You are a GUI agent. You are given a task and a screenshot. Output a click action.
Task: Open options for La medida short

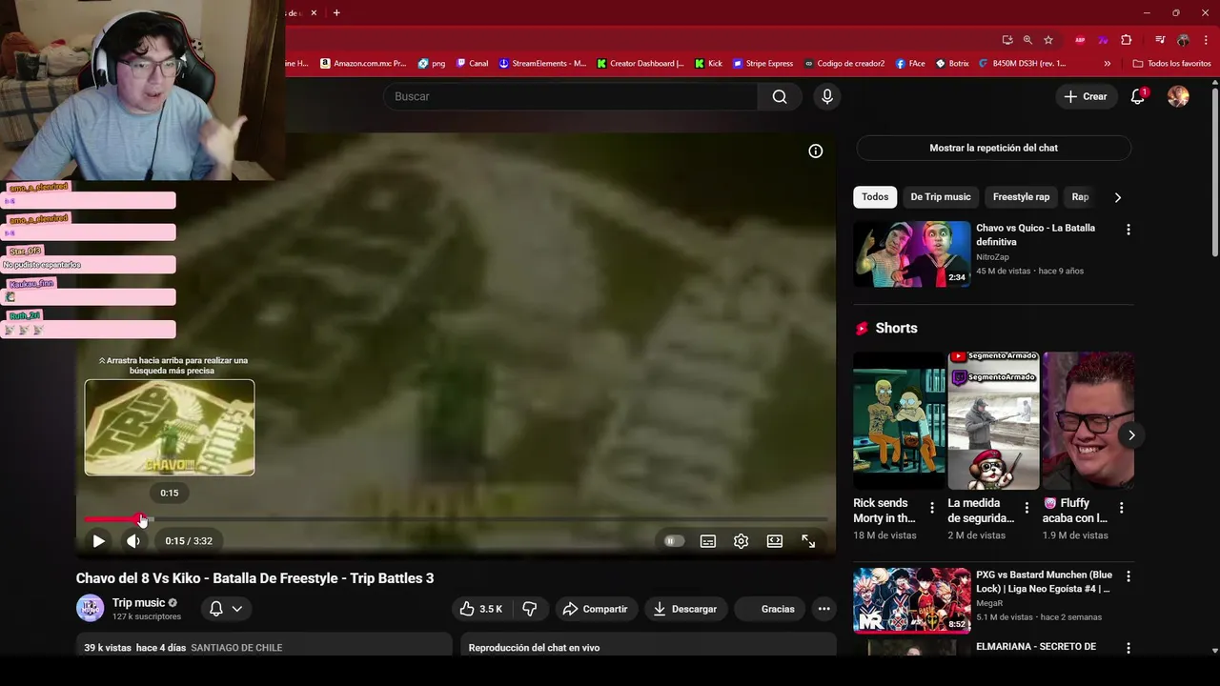click(1027, 508)
